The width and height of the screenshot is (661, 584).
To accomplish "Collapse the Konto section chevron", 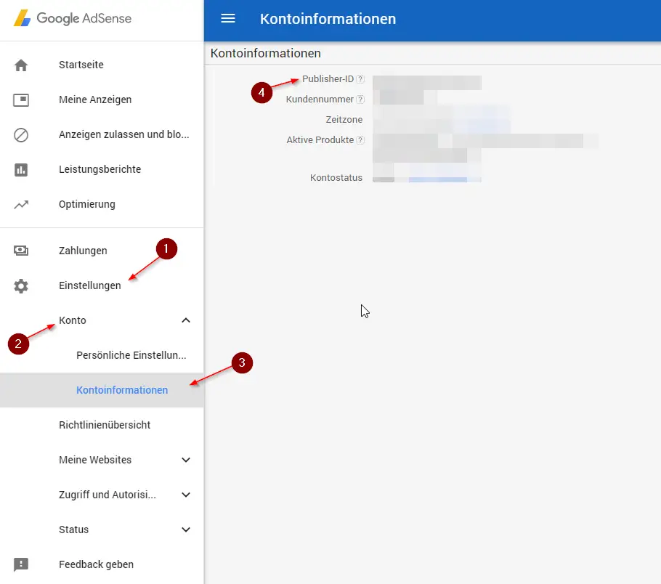I will 186,320.
